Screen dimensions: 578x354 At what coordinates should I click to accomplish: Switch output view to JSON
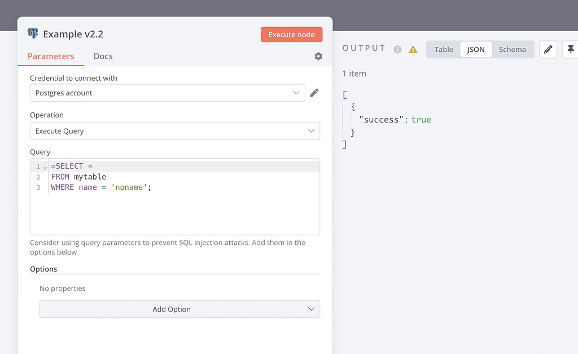pyautogui.click(x=476, y=50)
